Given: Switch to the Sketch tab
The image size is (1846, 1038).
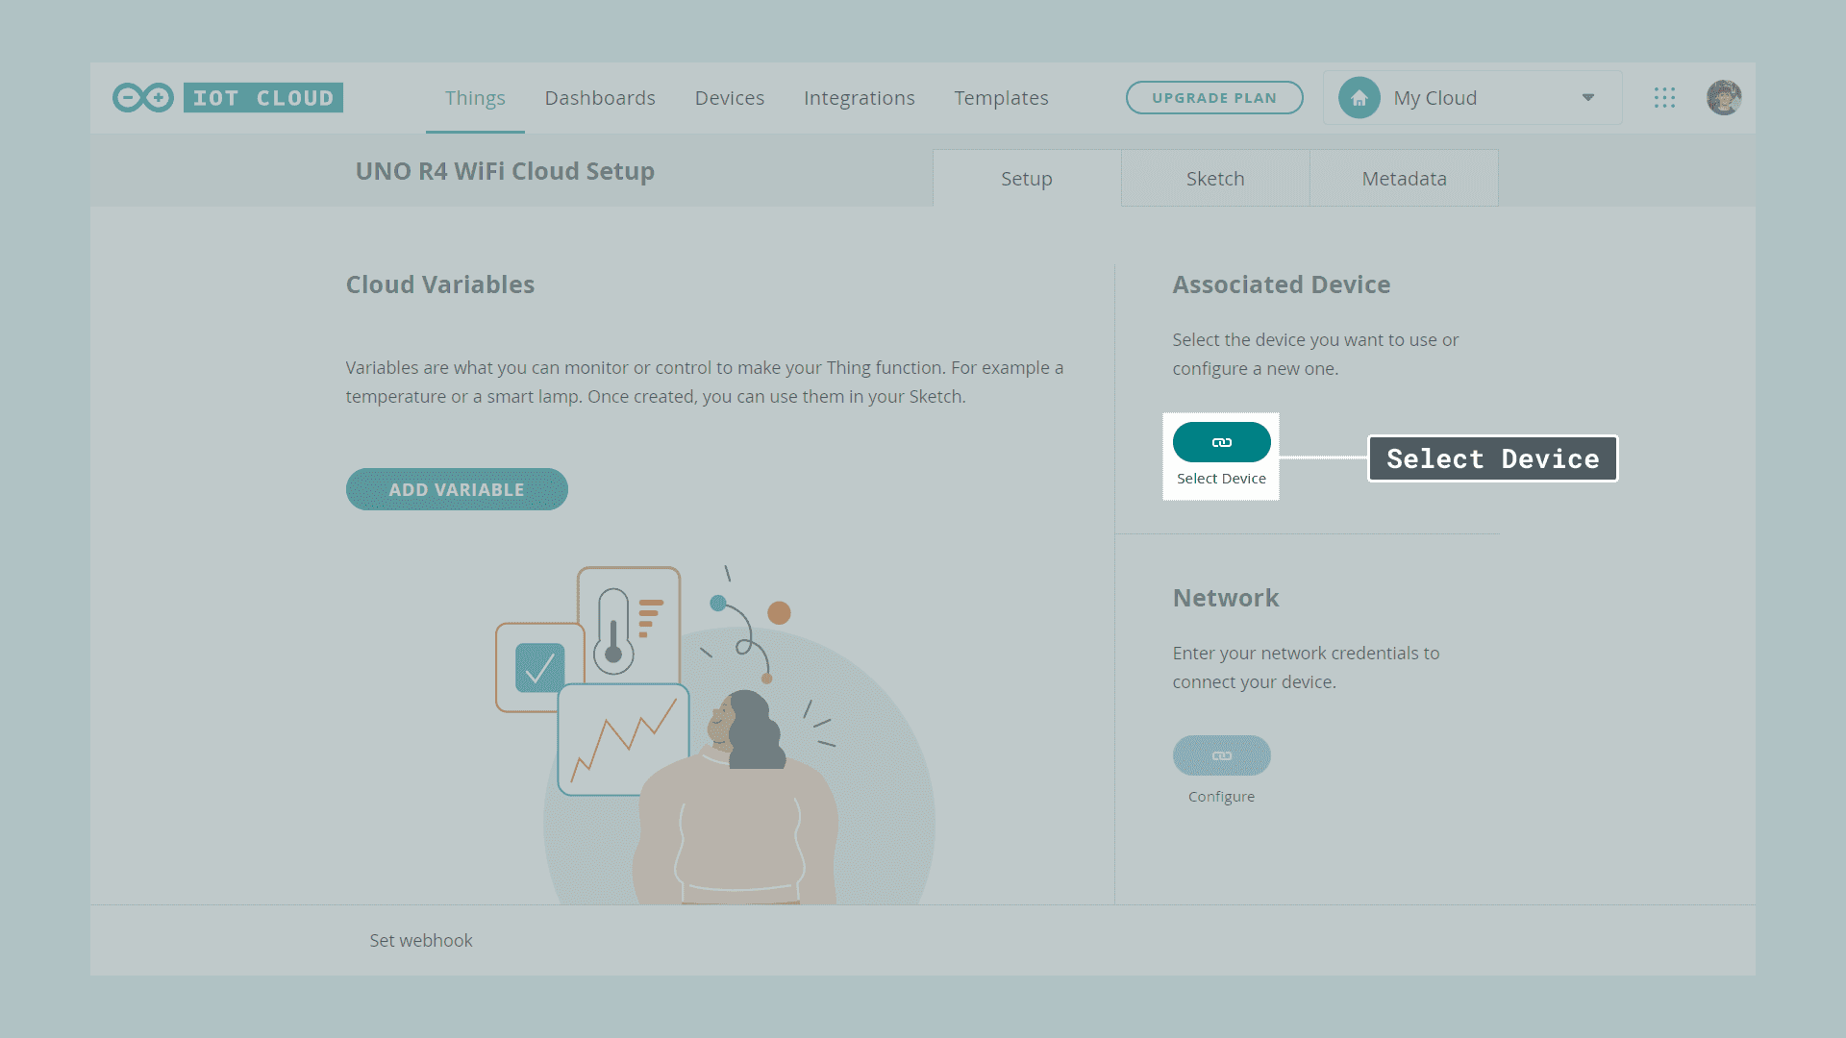Looking at the screenshot, I should click(1215, 179).
